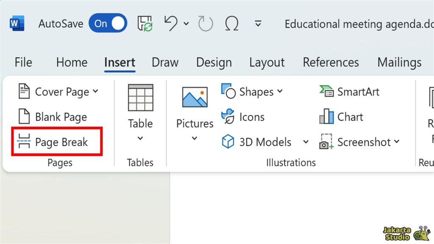Click the Redo/Repeat icon
The width and height of the screenshot is (434, 244).
(x=206, y=24)
